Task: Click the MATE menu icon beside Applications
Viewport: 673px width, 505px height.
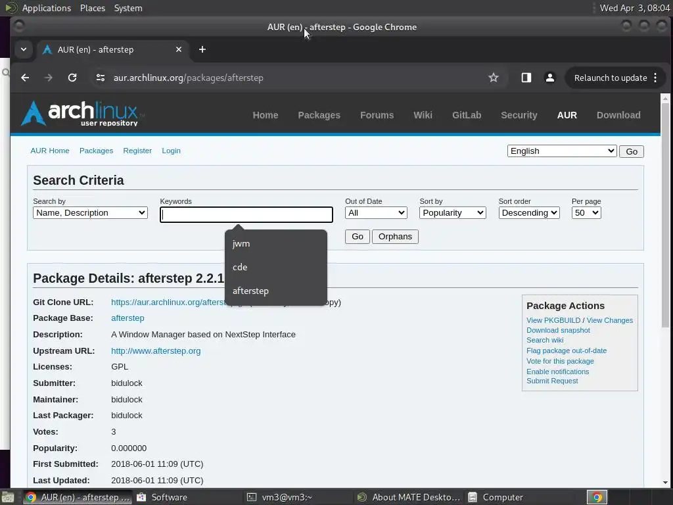Action: [x=11, y=8]
